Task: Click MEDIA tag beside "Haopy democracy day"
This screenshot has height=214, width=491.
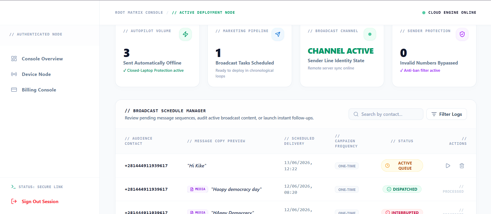Action: [x=198, y=189]
